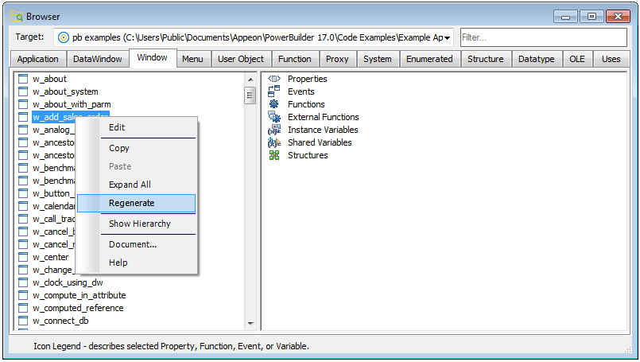Click the External Functions icon
Screen dimensions: 640x362
274,117
